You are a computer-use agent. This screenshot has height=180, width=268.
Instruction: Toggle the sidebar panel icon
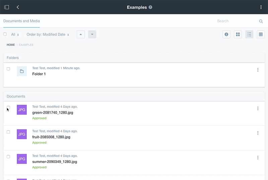pyautogui.click(x=6, y=7)
